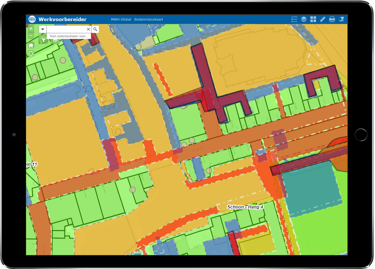This screenshot has width=375, height=269.
Task: Zoom out with the minus button
Action: tap(31, 36)
